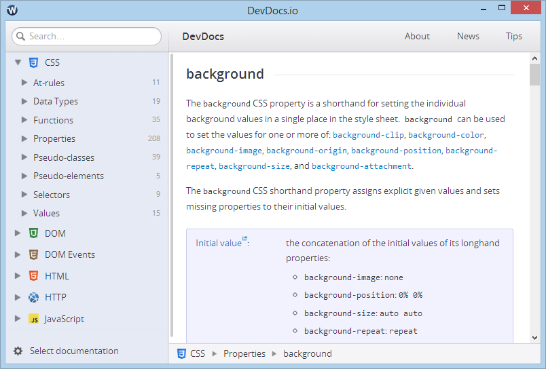Screen dimensions: 546x369
Task: Click the CSS breadcrumb at the bottom
Action: click(198, 353)
